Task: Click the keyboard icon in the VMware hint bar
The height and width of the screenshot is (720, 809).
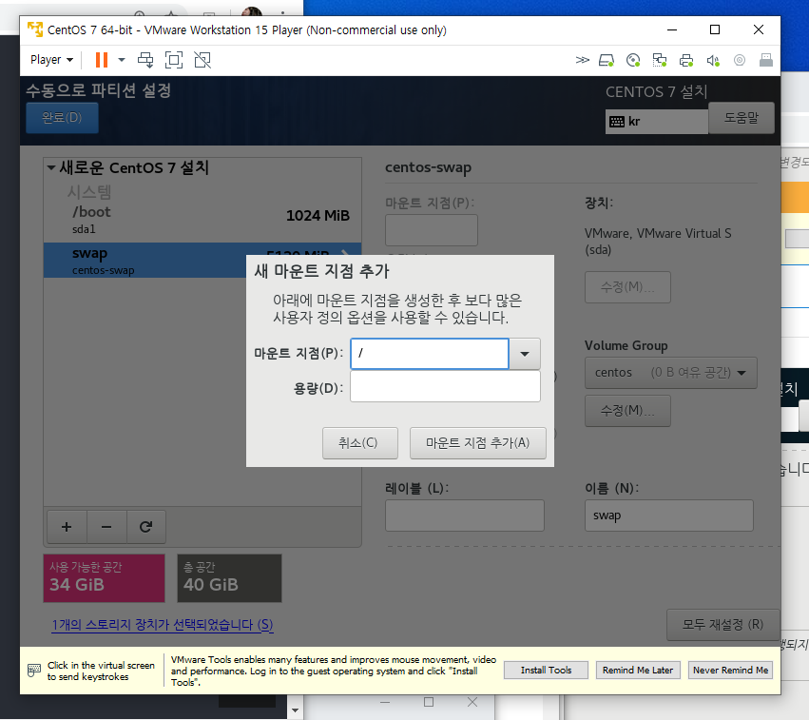Action: pyautogui.click(x=34, y=670)
